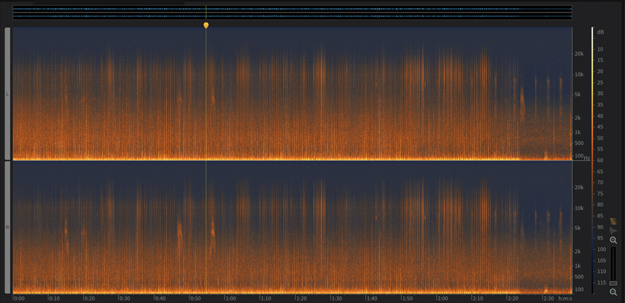The height and width of the screenshot is (303, 625).
Task: Click the vertical zoom slider handle
Action: 613,283
